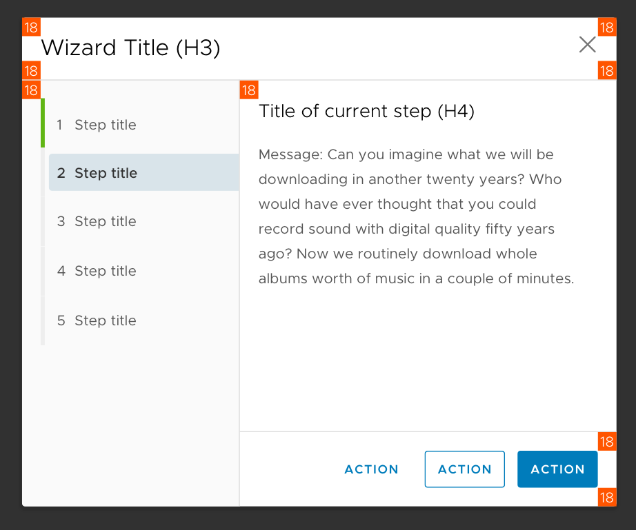Click the solid blue ACTION button
Viewport: 636px width, 530px height.
pyautogui.click(x=557, y=469)
